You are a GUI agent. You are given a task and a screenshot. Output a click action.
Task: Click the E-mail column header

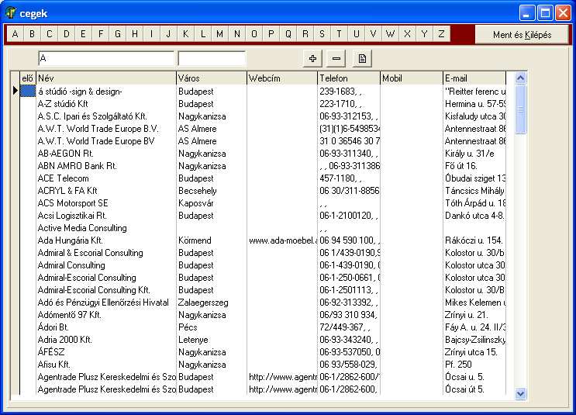pyautogui.click(x=474, y=78)
